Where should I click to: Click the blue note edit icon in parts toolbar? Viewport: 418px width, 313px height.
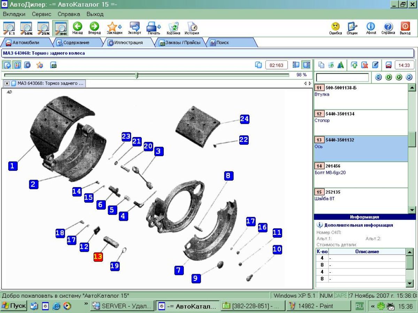pos(375,65)
